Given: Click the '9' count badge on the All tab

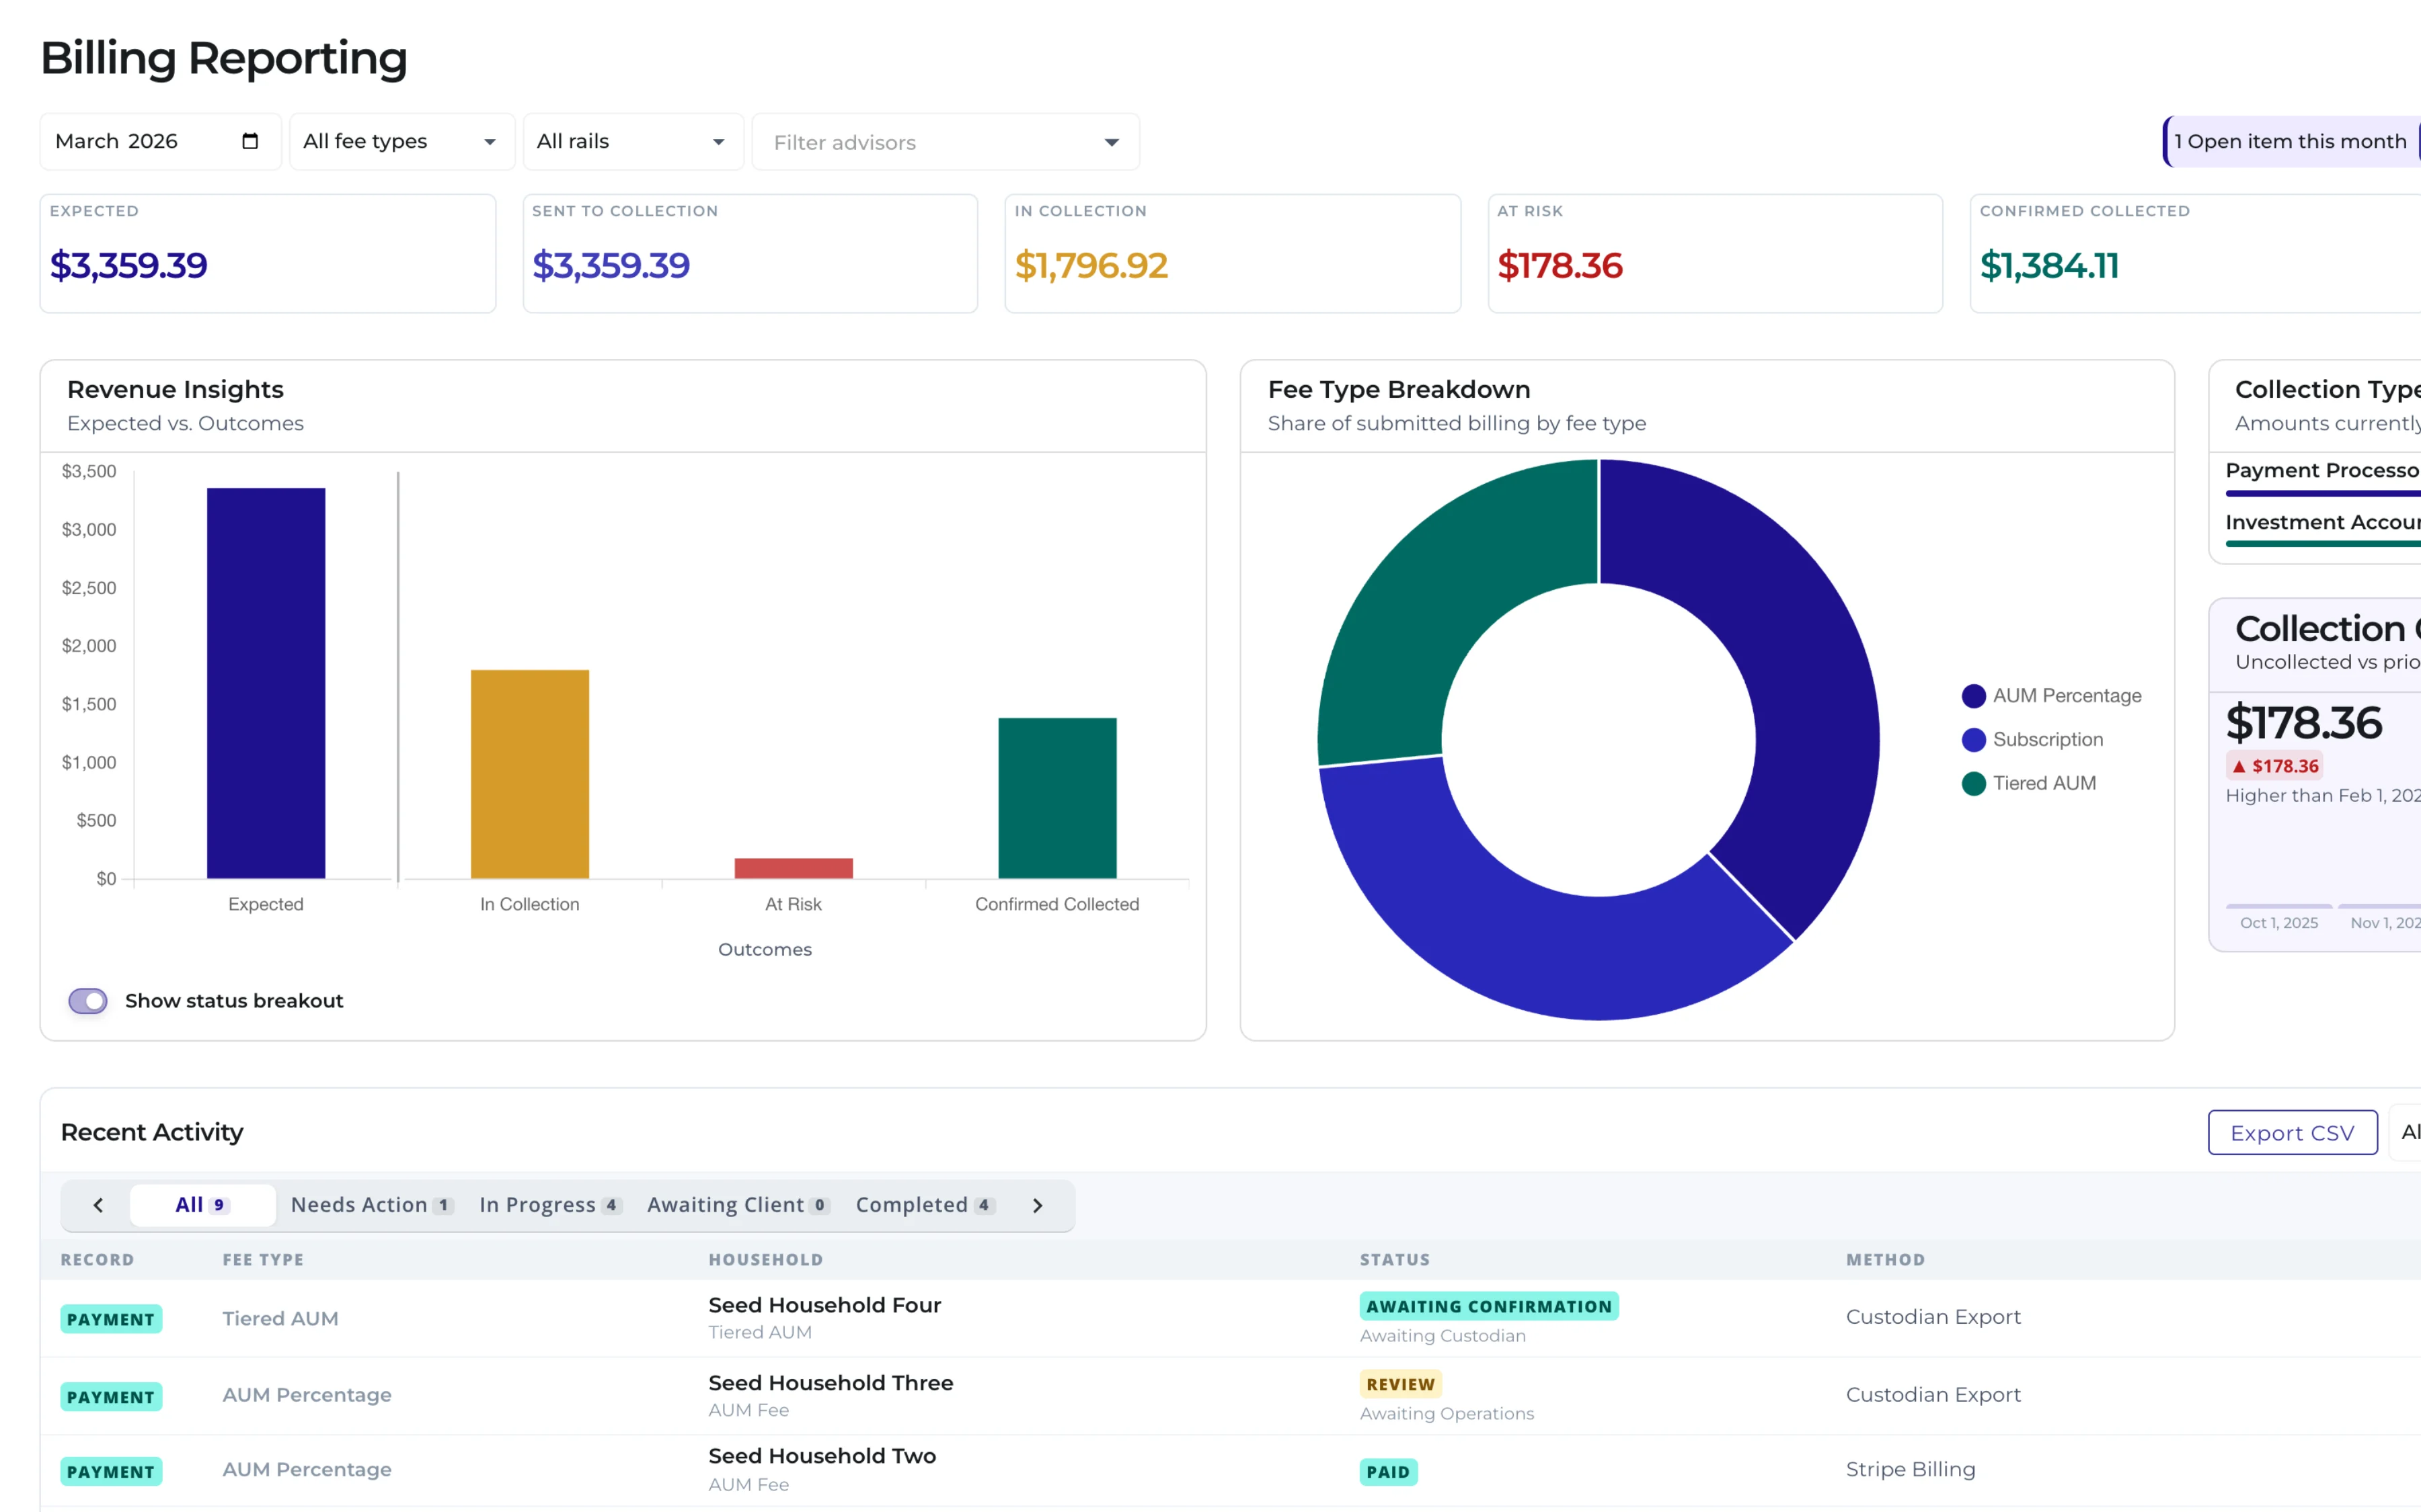Looking at the screenshot, I should (x=220, y=1204).
